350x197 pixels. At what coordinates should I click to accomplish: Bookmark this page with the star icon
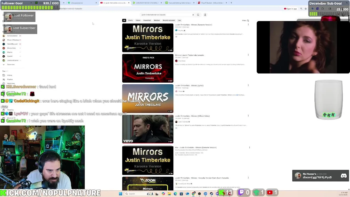click(x=306, y=9)
